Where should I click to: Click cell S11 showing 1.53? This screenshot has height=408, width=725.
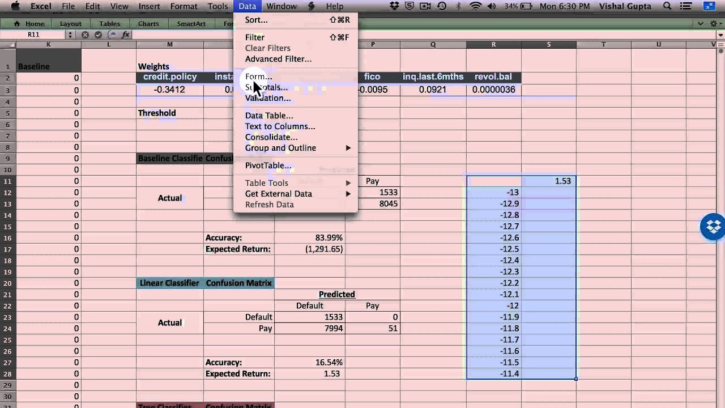coord(548,181)
